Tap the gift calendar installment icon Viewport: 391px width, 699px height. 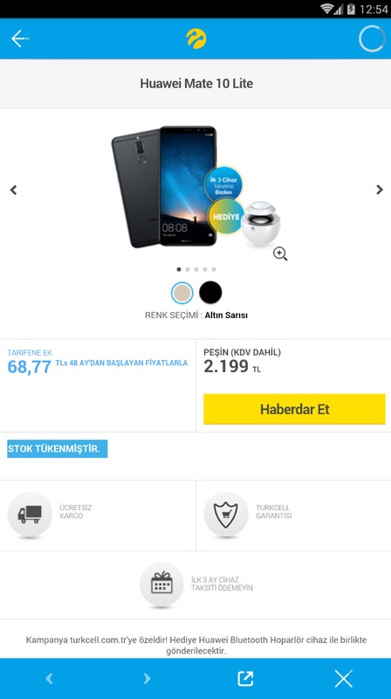pyautogui.click(x=161, y=585)
